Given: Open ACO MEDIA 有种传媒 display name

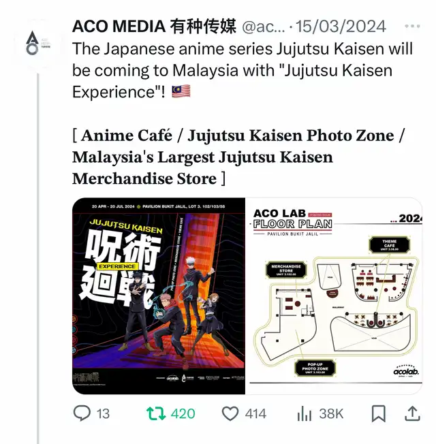Looking at the screenshot, I should coord(154,27).
